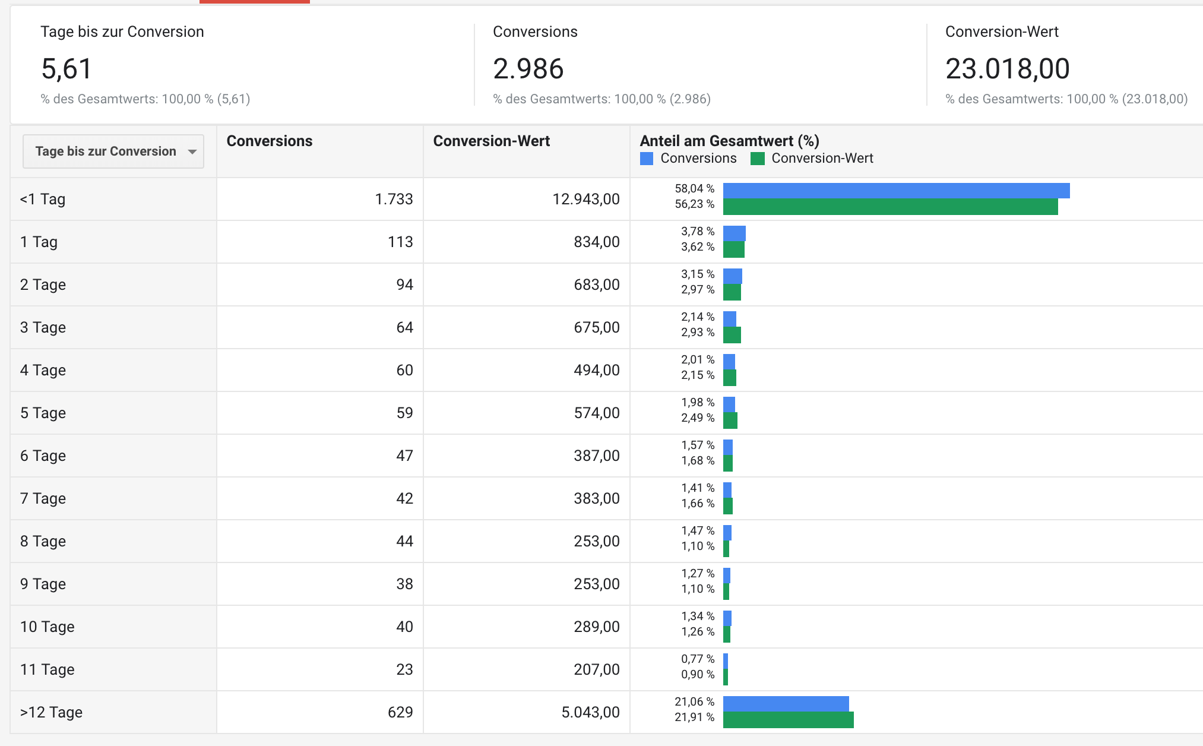
Task: Click the conversion value cell 383,00
Action: pos(597,498)
